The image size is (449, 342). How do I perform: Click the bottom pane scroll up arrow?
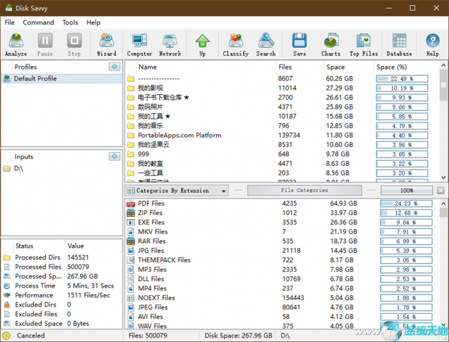(x=443, y=204)
